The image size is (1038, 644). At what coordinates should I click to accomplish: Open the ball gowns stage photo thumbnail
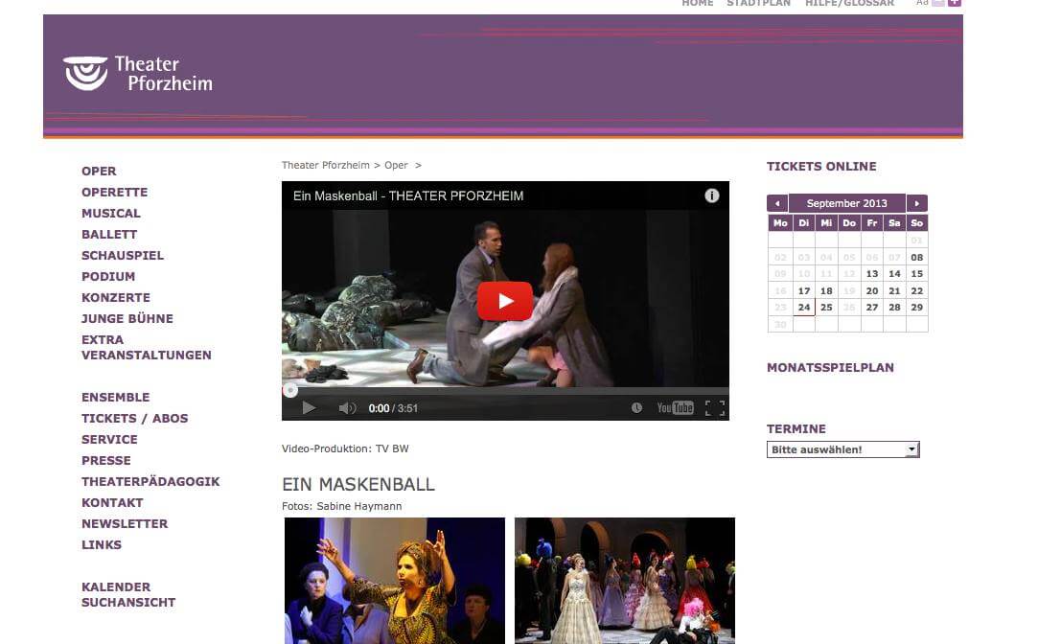tap(625, 580)
